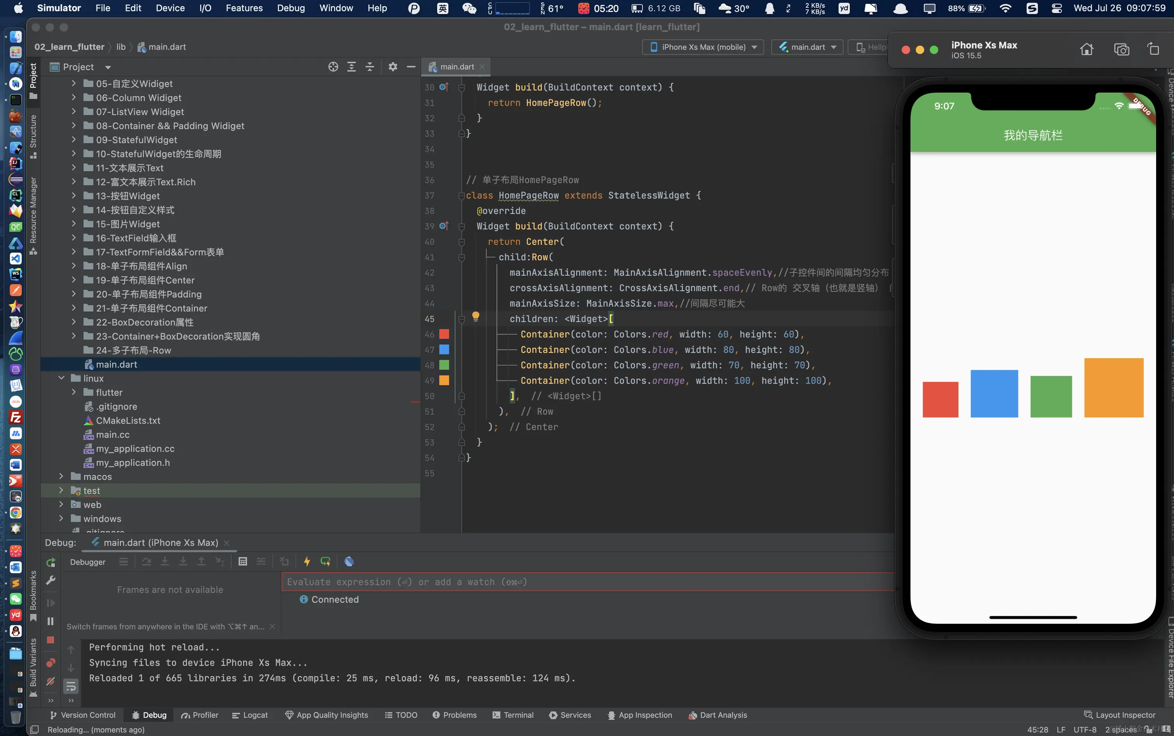This screenshot has width=1174, height=736.
Task: Open main.dart run configuration dropdown
Action: pos(807,47)
